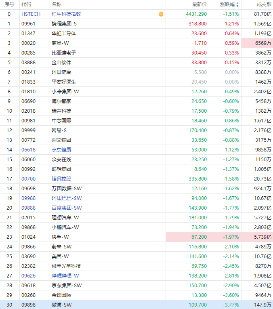Image resolution: width=273 pixels, height=309 pixels.
Task: Open 京东健康 stock link
Action: (x=61, y=150)
